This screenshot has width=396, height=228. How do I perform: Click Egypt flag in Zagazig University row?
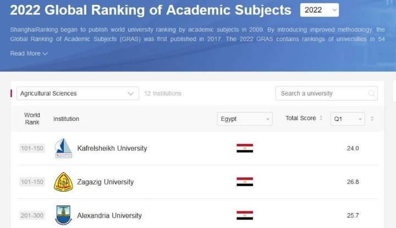tap(245, 182)
